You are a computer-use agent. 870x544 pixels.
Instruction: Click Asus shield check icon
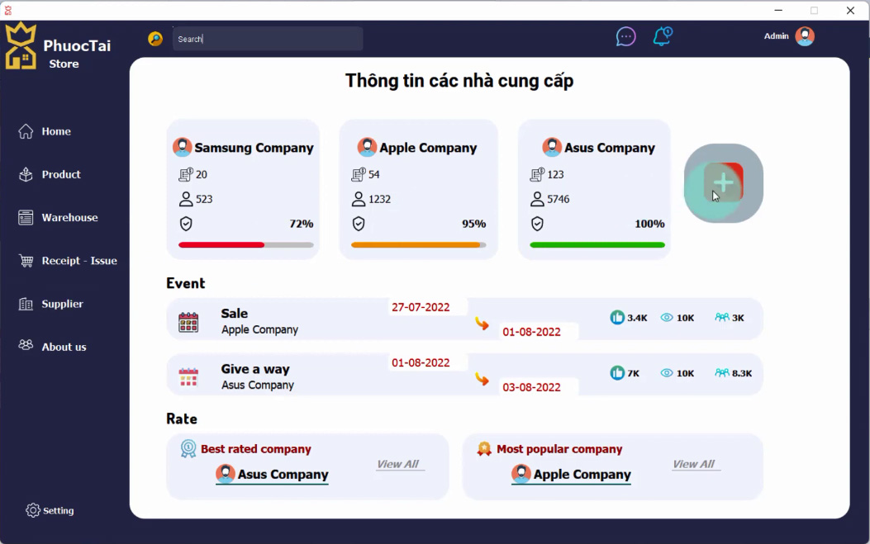[x=537, y=224]
